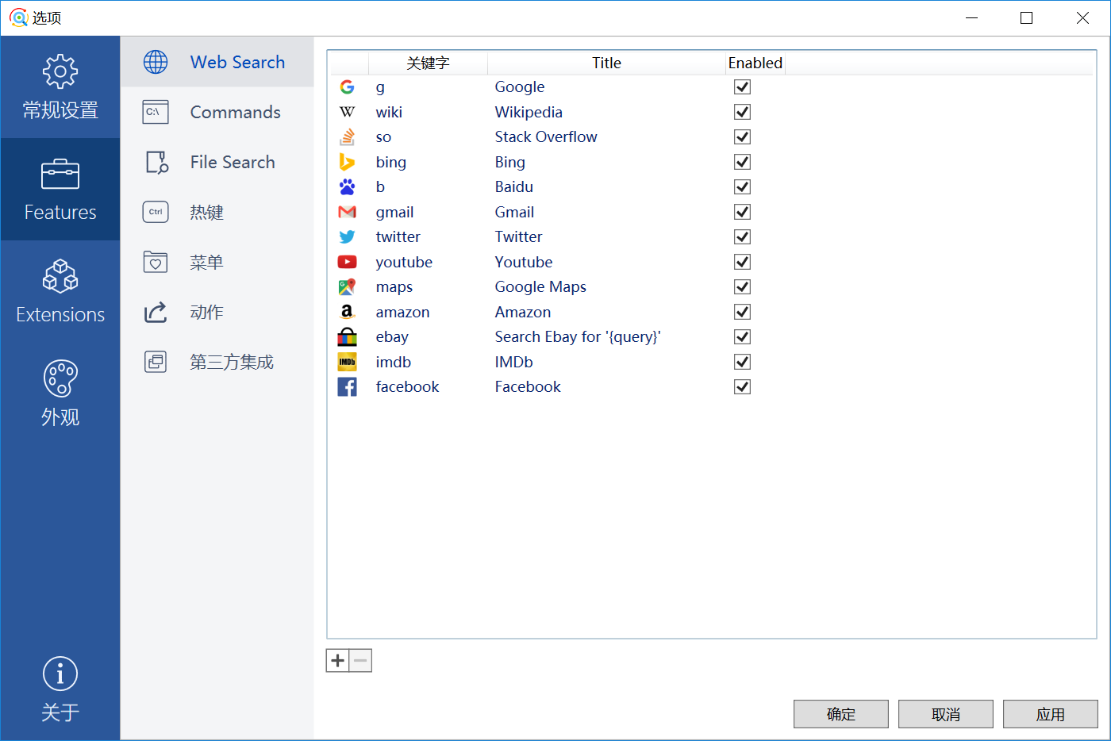
Task: Open the 菜单 tab label
Action: point(206,262)
